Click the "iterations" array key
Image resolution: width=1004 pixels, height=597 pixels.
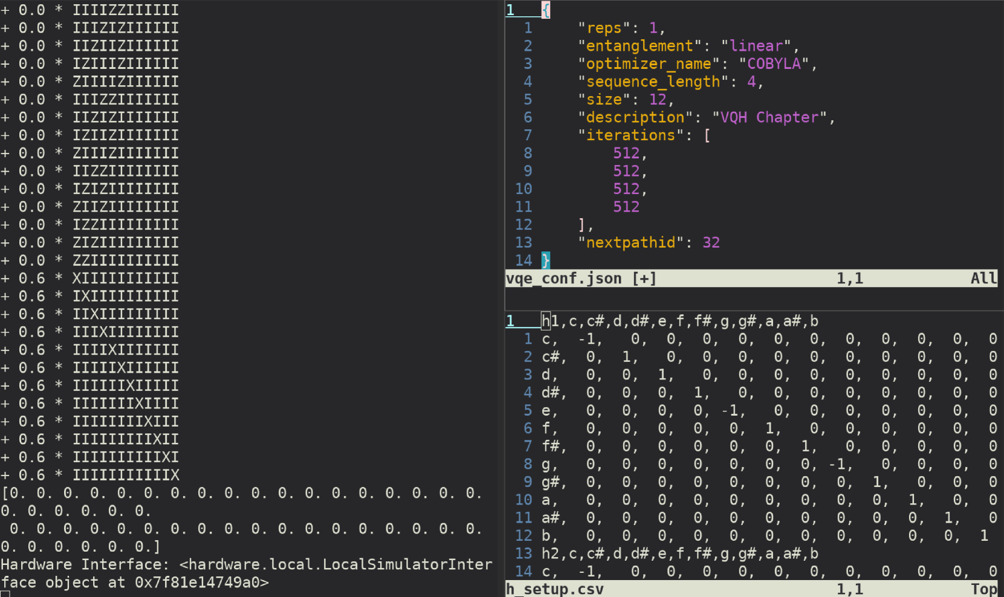630,135
